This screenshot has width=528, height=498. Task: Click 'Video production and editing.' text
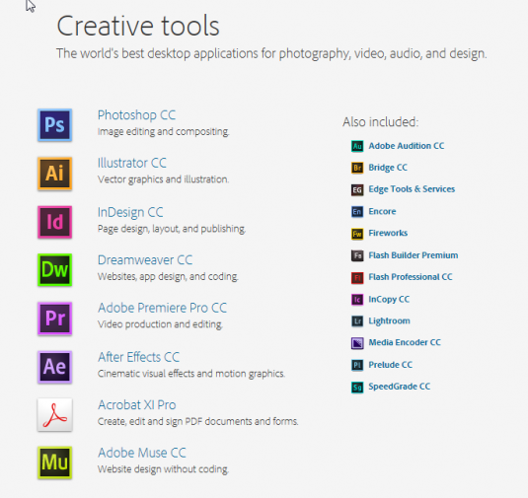pyautogui.click(x=160, y=324)
